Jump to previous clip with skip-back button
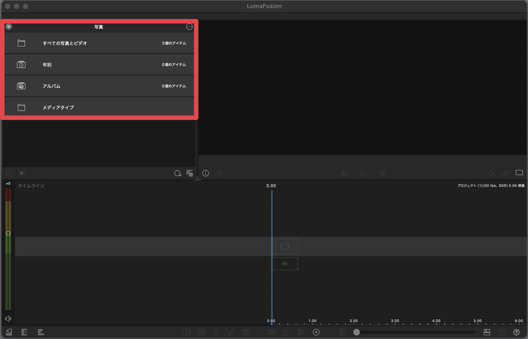 (x=344, y=173)
